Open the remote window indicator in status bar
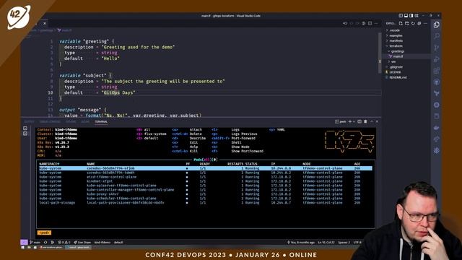Image resolution: width=462 pixels, height=260 pixels. pos(24,243)
